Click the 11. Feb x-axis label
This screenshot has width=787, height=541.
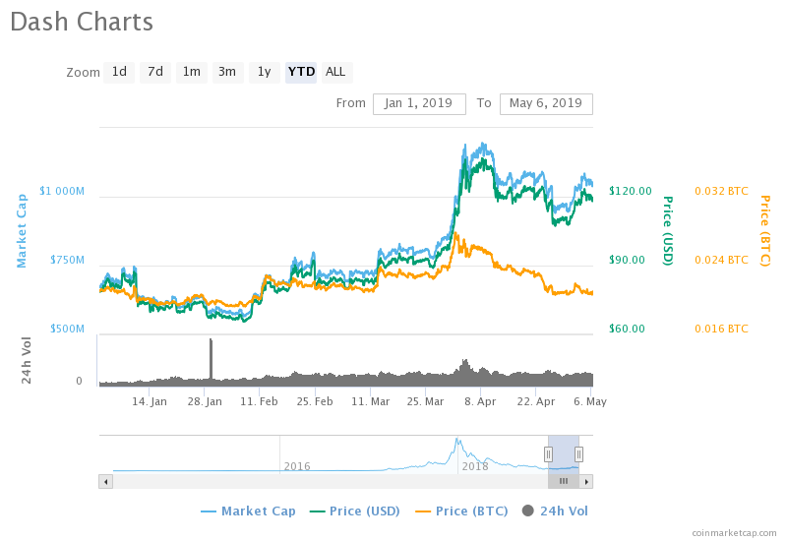[x=259, y=402]
